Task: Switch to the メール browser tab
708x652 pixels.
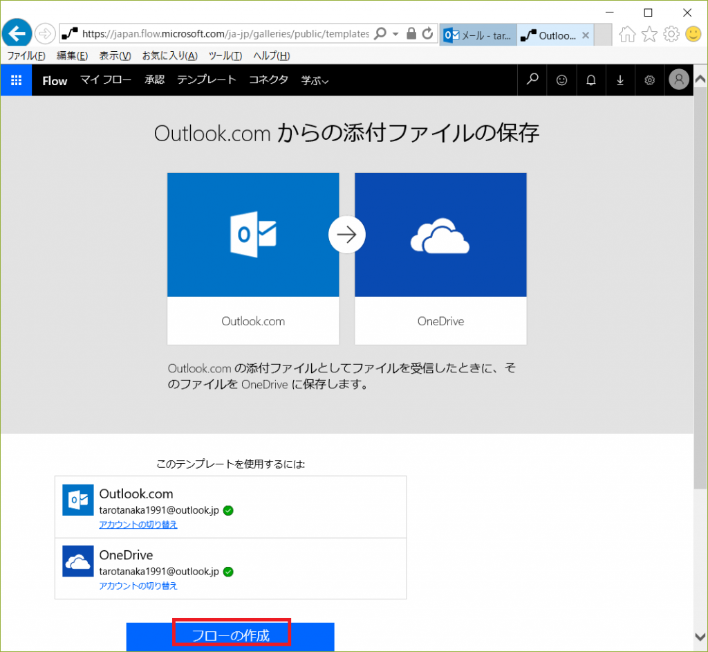Action: pos(478,35)
